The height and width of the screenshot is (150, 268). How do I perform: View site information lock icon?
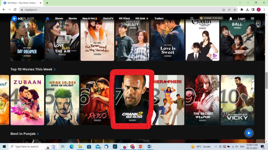click(x=22, y=10)
